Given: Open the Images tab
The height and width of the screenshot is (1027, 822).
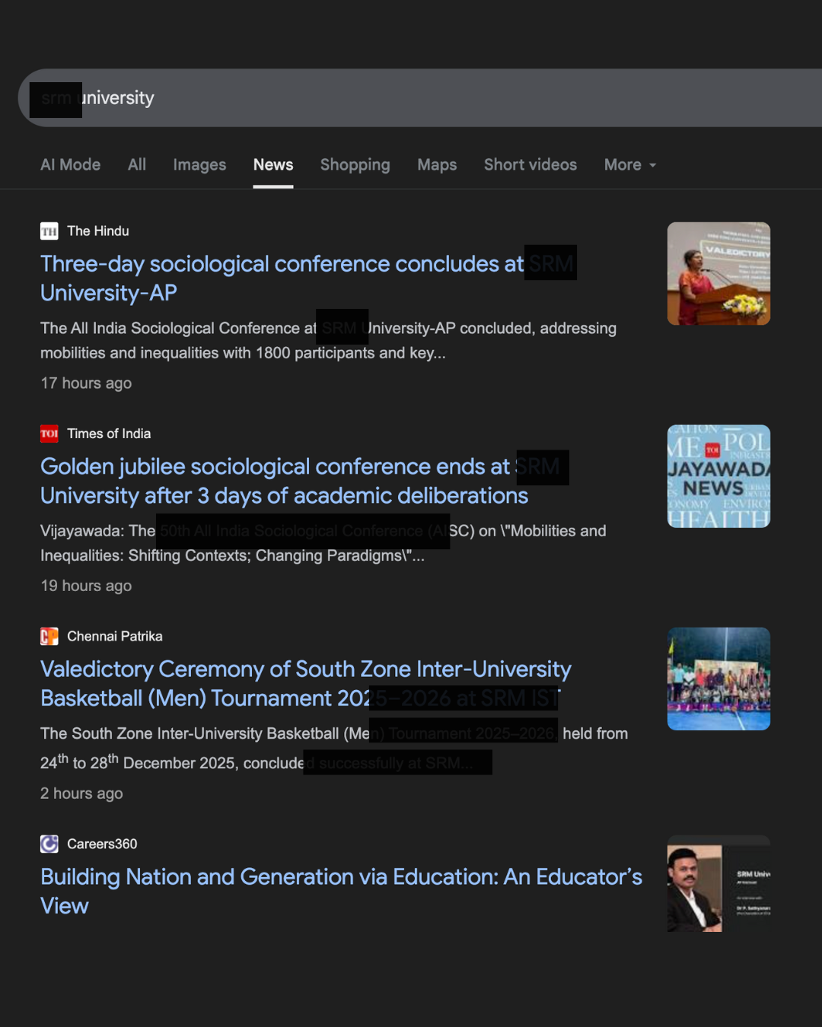Looking at the screenshot, I should (x=199, y=165).
